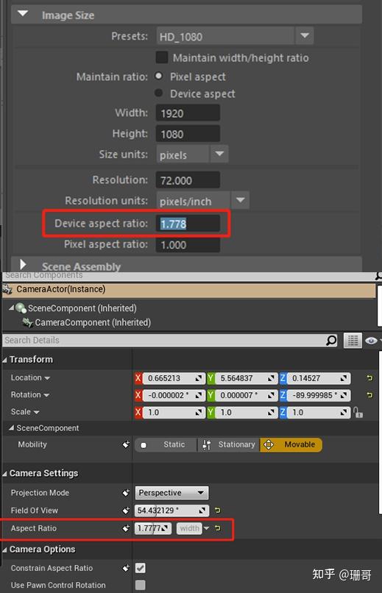The width and height of the screenshot is (382, 593).
Task: Click the Location X value 0.665213
Action: pos(173,378)
